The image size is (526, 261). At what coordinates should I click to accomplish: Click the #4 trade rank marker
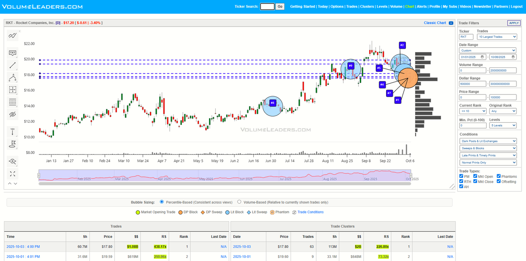[382, 84]
